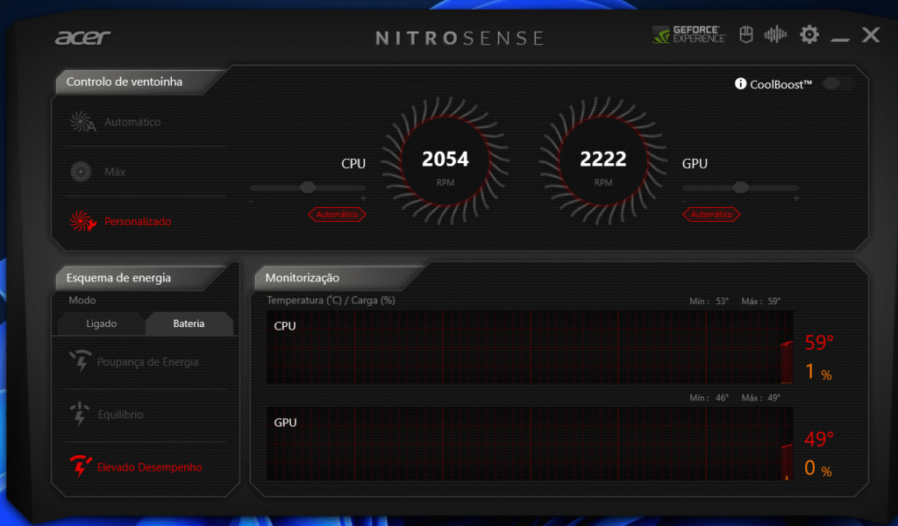Image resolution: width=898 pixels, height=526 pixels.
Task: Toggle the GPU fan Automático badge
Action: 711,214
